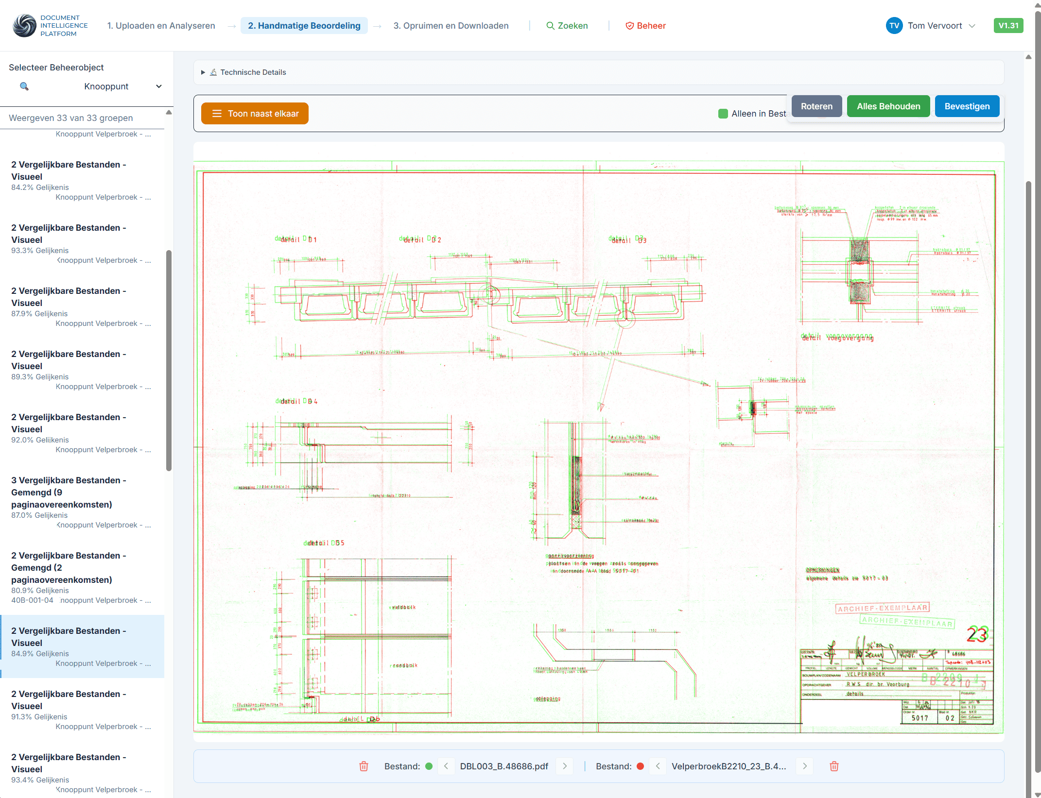Go to next file after DBL003_B.48686.pdf

(564, 766)
